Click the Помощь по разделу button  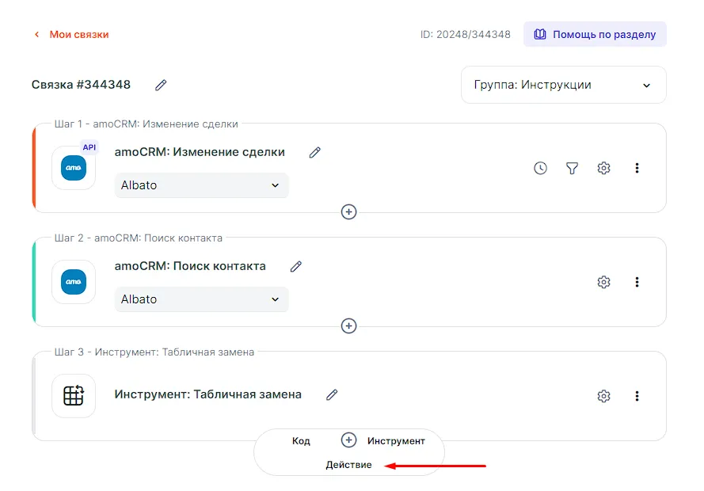(595, 35)
